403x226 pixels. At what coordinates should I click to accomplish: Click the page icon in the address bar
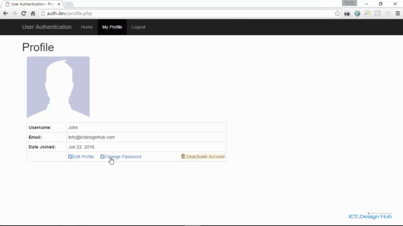click(x=43, y=13)
